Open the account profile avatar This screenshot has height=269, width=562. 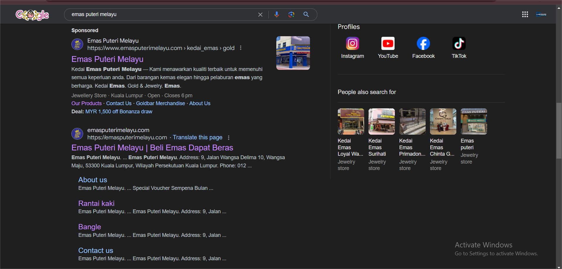click(x=541, y=14)
